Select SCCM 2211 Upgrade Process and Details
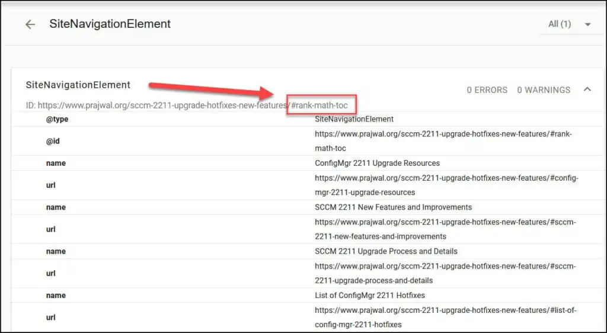Viewport: 607px width, 333px height. click(x=386, y=251)
